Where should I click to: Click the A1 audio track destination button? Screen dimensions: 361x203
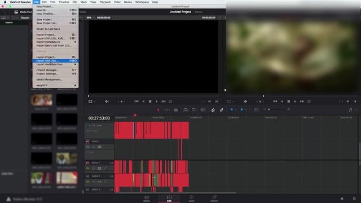click(x=87, y=163)
